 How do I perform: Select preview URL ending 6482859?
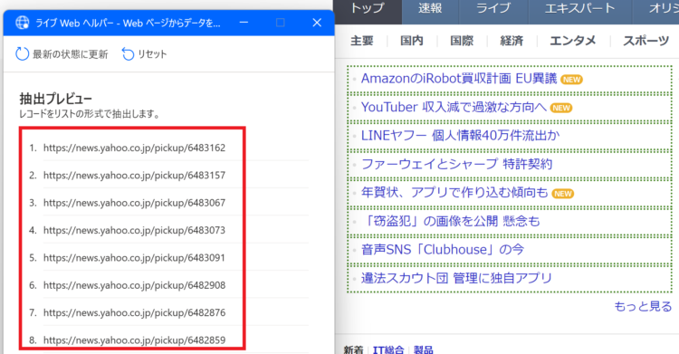point(134,340)
